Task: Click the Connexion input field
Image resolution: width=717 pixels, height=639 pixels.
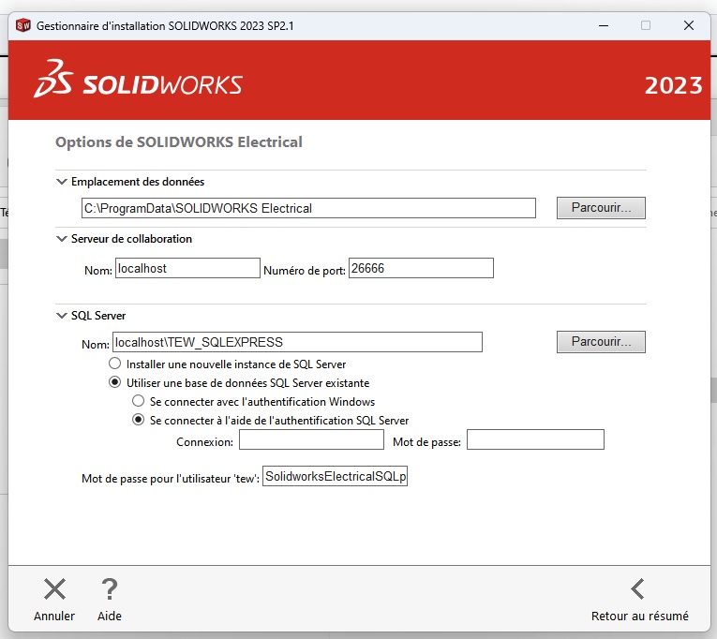Action: click(x=311, y=439)
